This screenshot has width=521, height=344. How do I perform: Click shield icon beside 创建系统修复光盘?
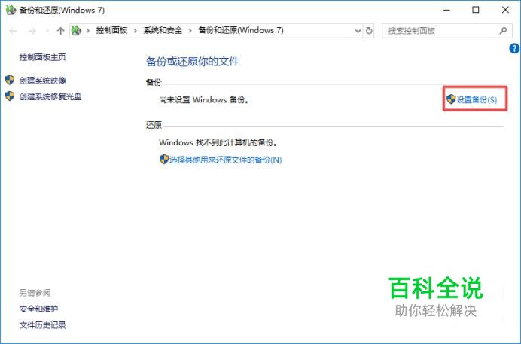(x=10, y=96)
